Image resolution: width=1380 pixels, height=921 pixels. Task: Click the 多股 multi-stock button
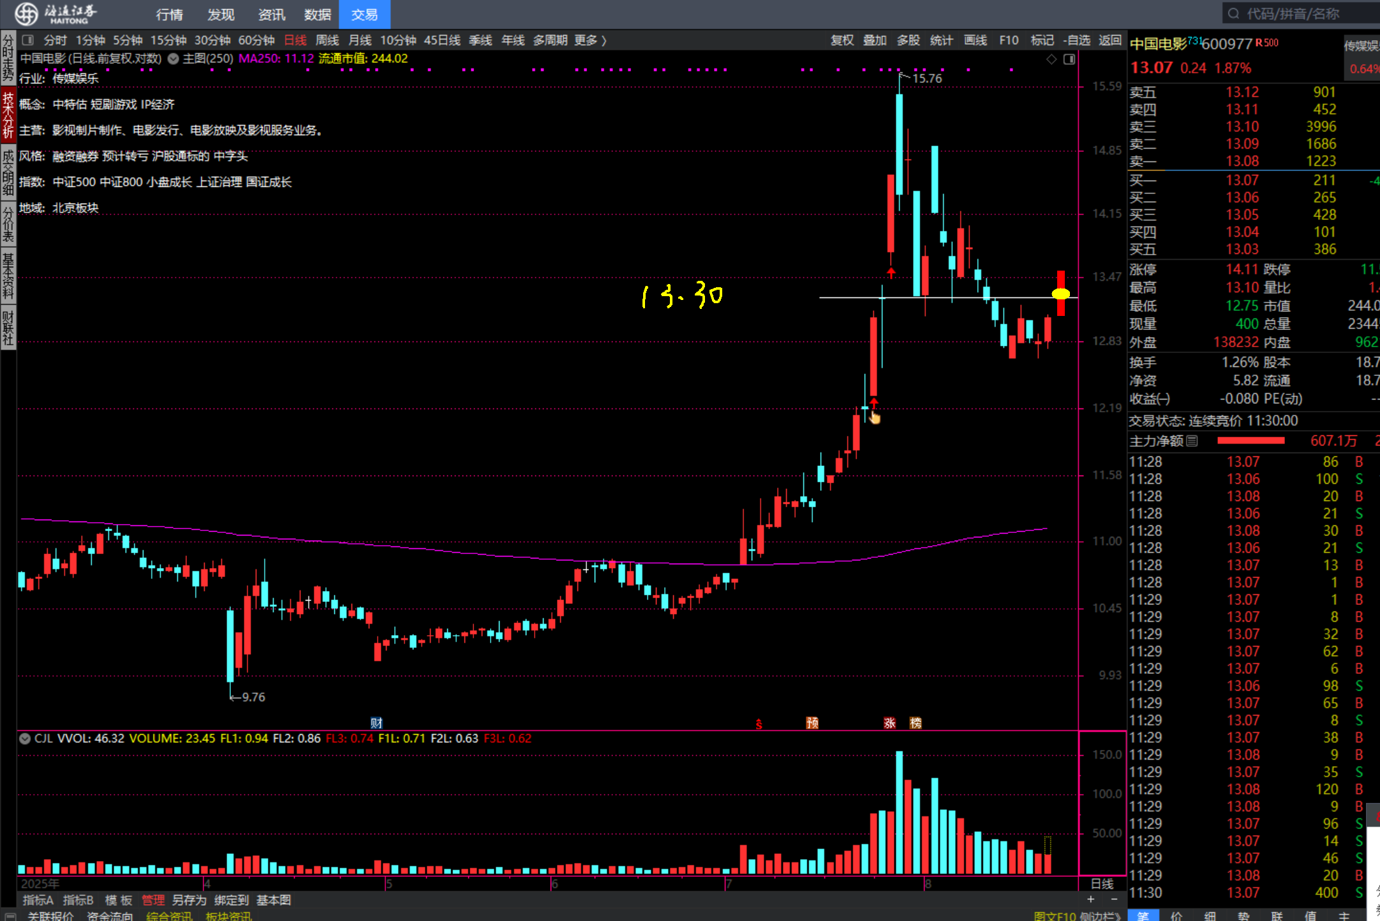tap(909, 40)
